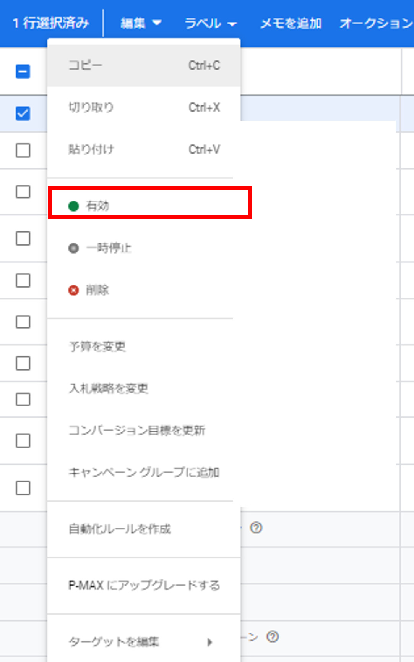The width and height of the screenshot is (414, 662).
Task: Click メモを追加 in the blue toolbar
Action: click(x=291, y=23)
